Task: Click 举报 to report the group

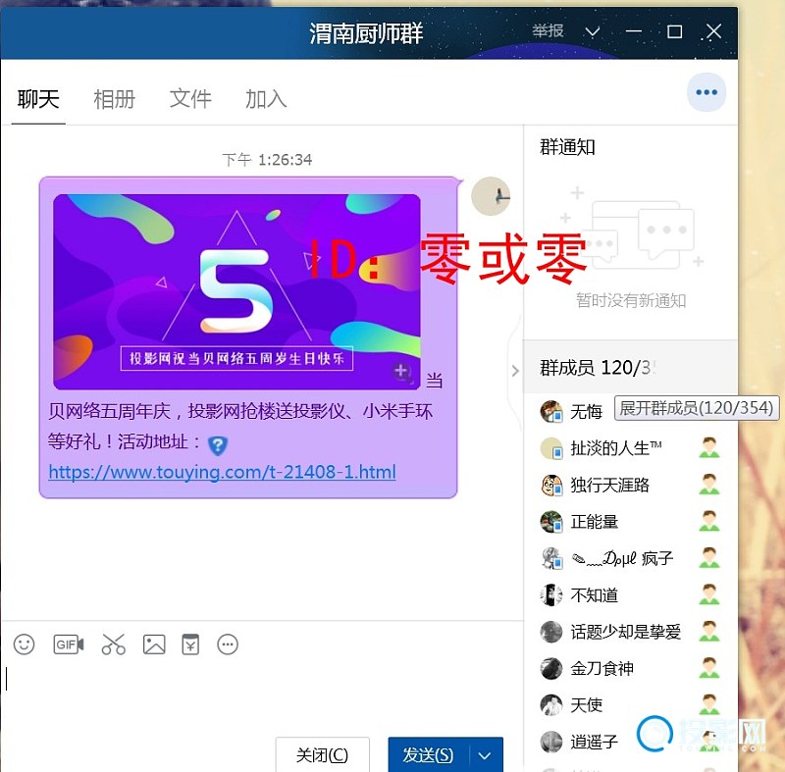Action: click(x=548, y=31)
